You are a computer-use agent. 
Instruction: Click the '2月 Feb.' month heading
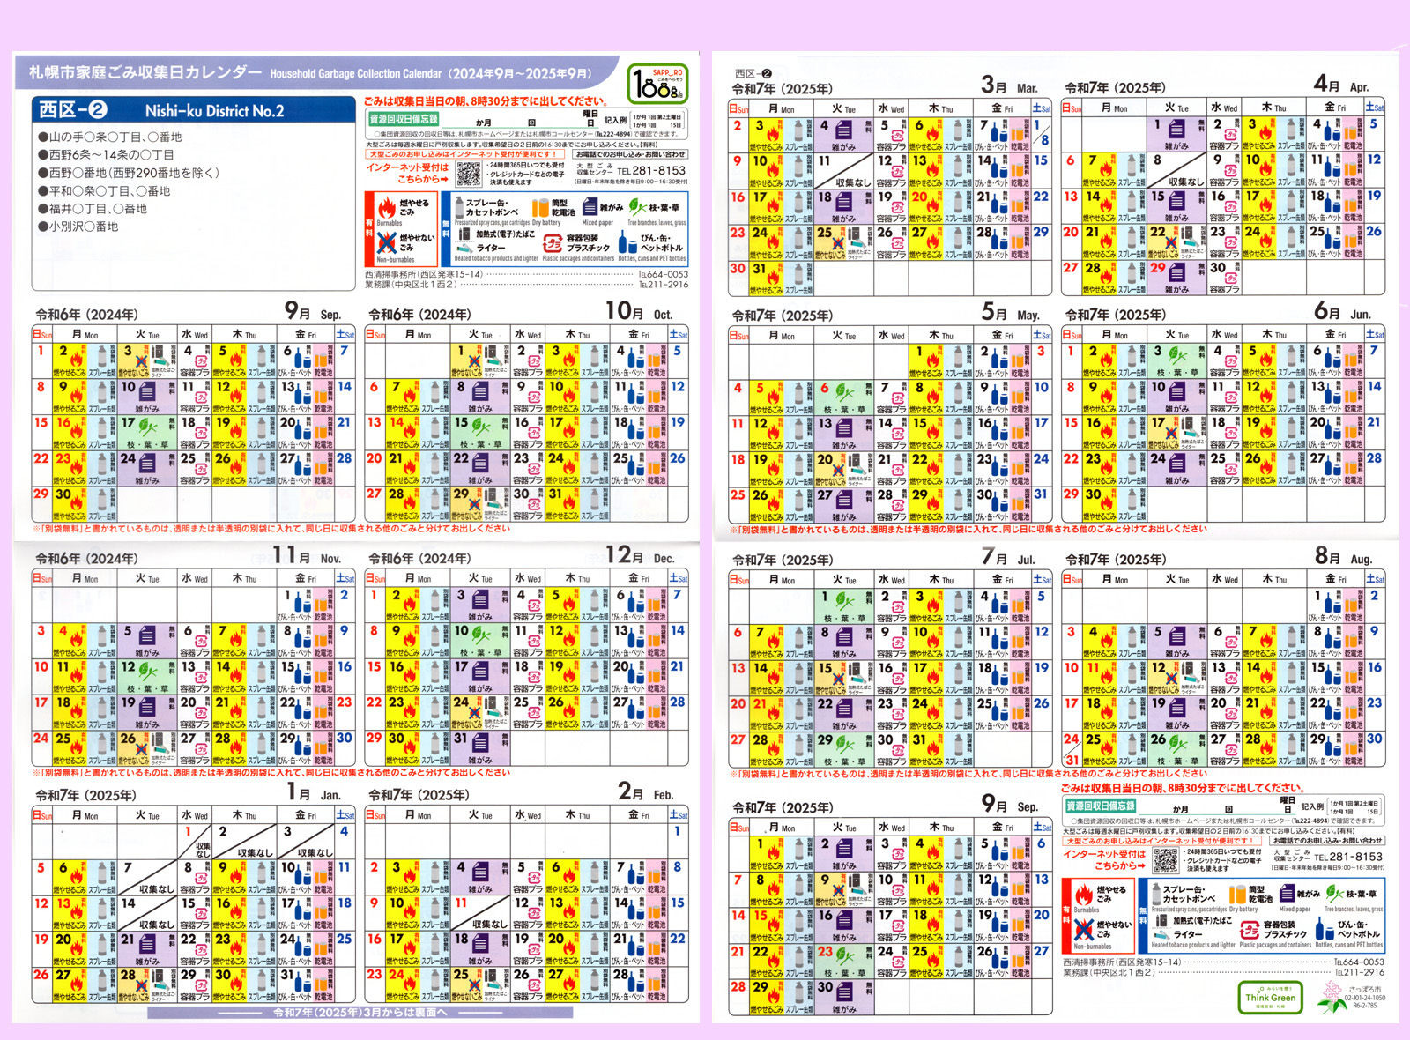(645, 792)
